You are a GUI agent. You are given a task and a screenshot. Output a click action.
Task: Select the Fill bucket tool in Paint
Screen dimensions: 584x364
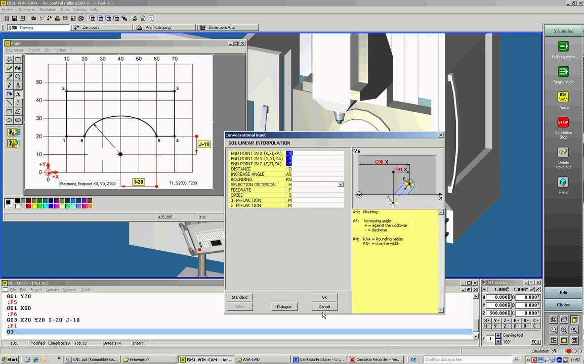[18, 68]
